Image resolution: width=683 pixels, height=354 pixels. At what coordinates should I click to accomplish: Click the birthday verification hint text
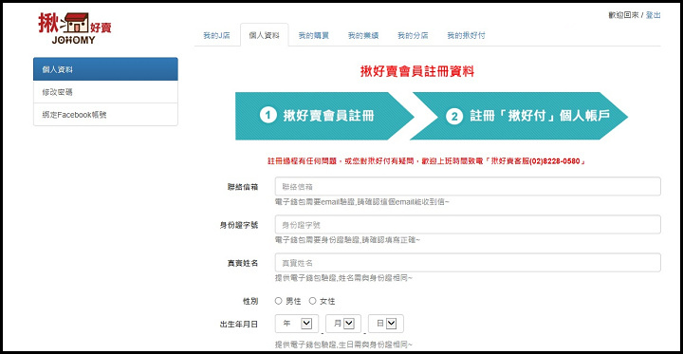tap(343, 345)
